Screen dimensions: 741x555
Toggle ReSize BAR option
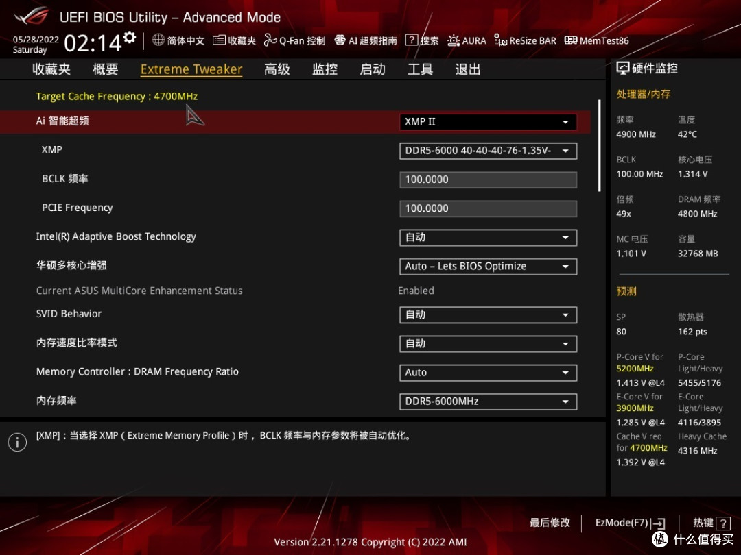coord(501,40)
